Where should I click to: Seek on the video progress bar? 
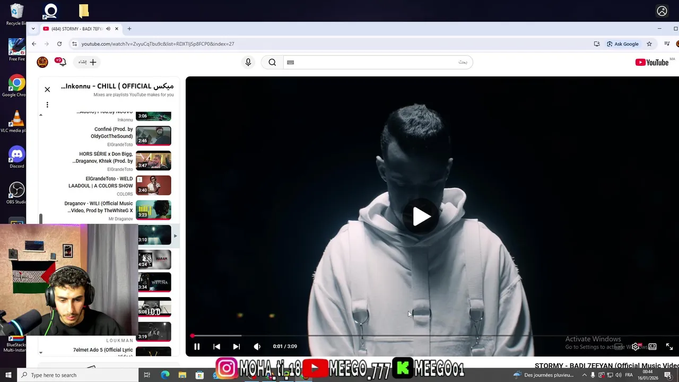pyautogui.click(x=432, y=336)
